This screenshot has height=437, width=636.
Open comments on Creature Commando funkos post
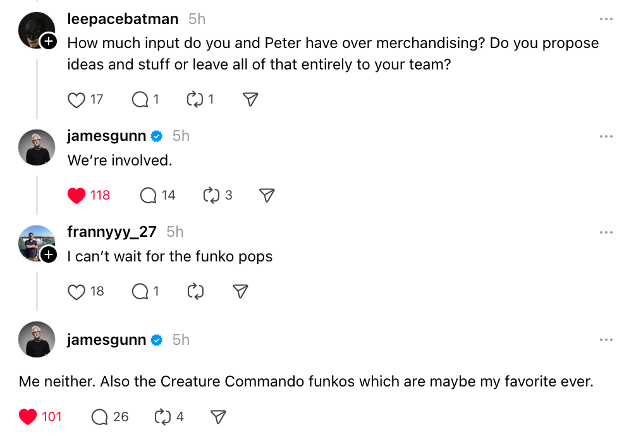(100, 417)
